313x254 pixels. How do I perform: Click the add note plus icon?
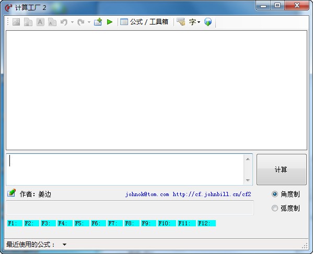98,22
